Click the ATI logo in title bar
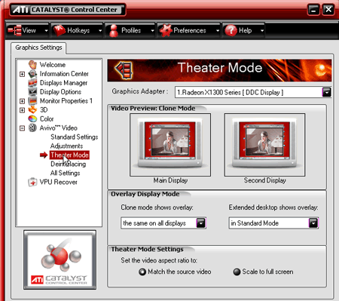The image size is (339, 301). [x=21, y=10]
